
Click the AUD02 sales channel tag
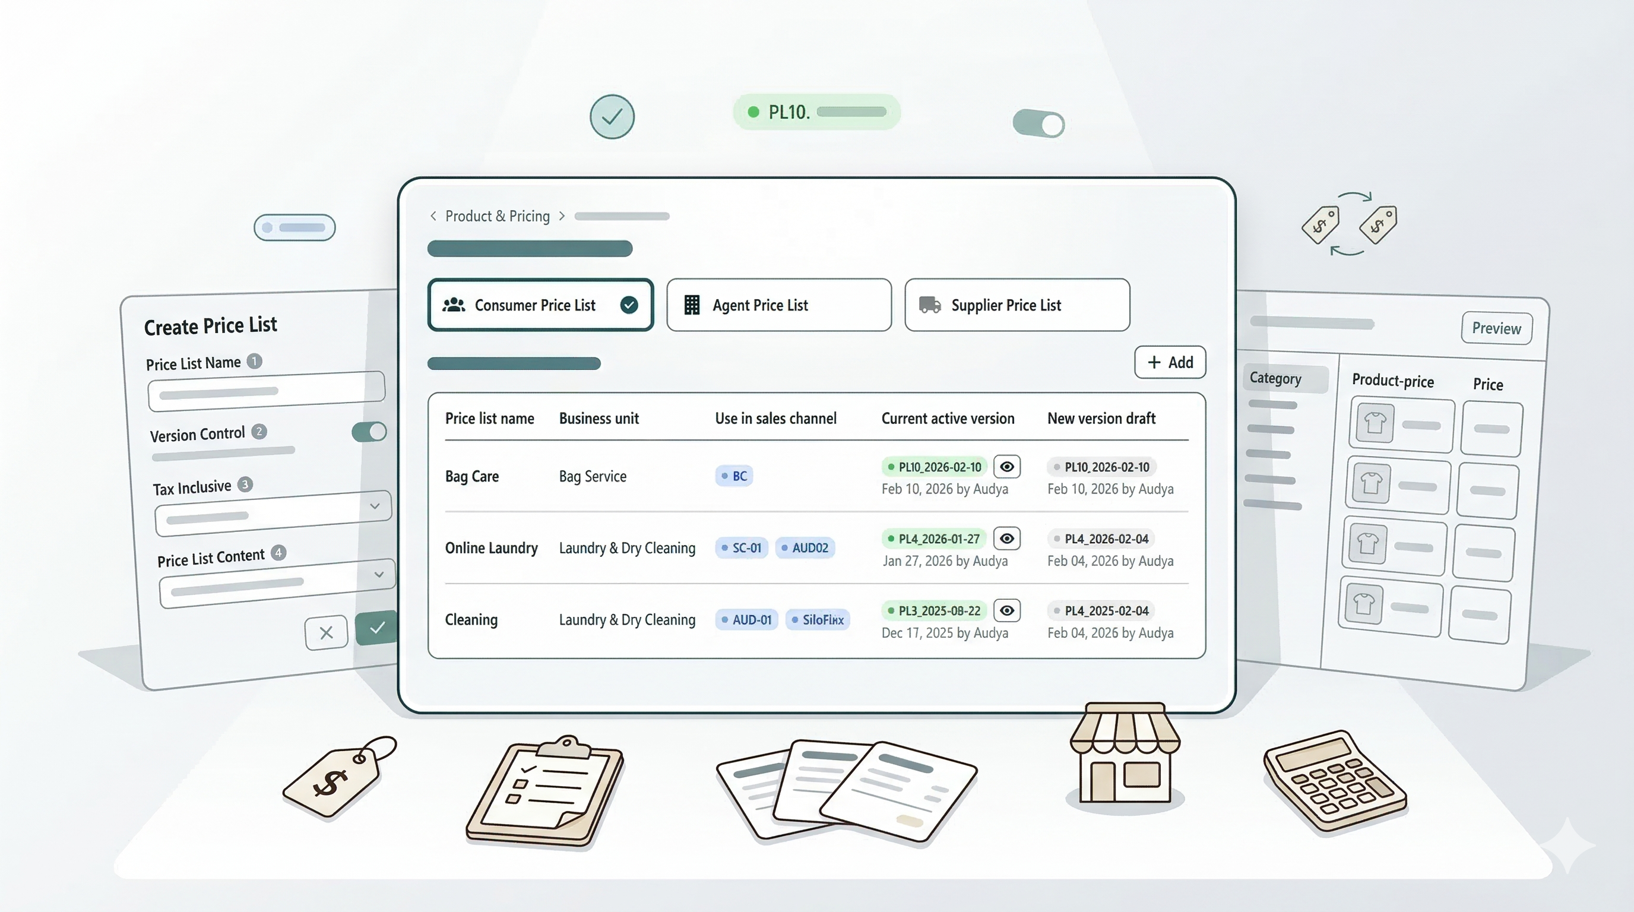click(x=805, y=547)
